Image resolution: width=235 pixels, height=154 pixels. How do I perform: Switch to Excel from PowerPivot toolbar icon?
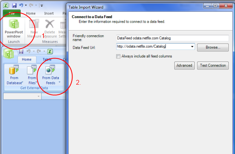pos(50,52)
